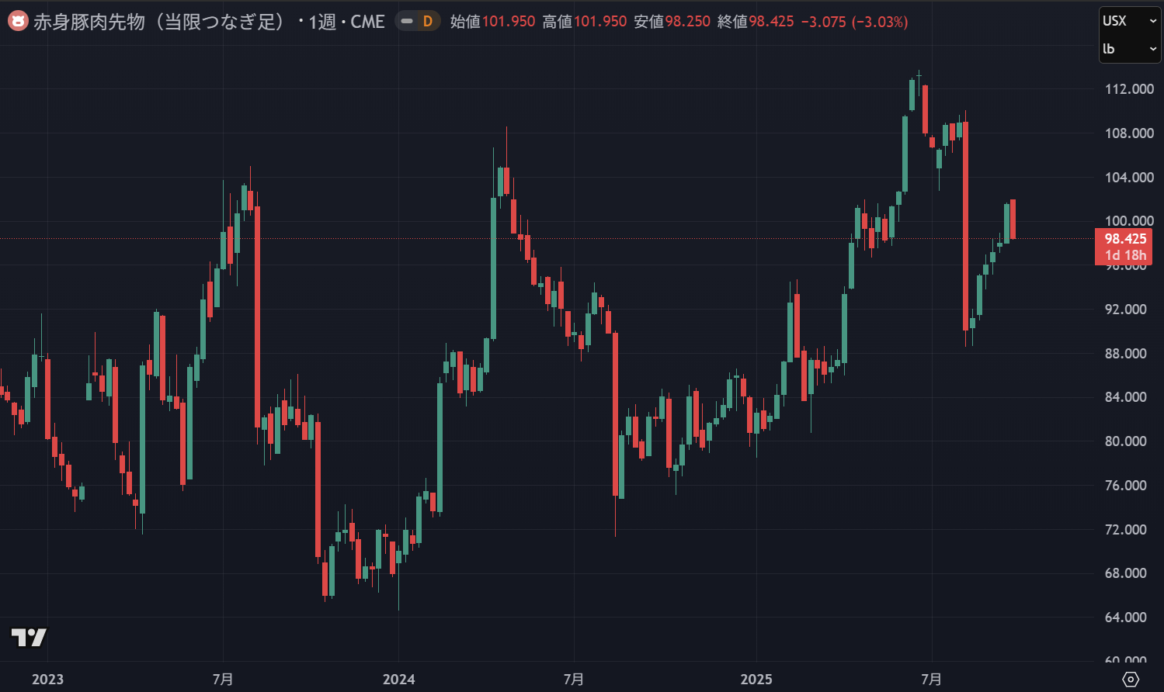
Task: Expand the USX dropdown chevron arrow
Action: click(1152, 21)
